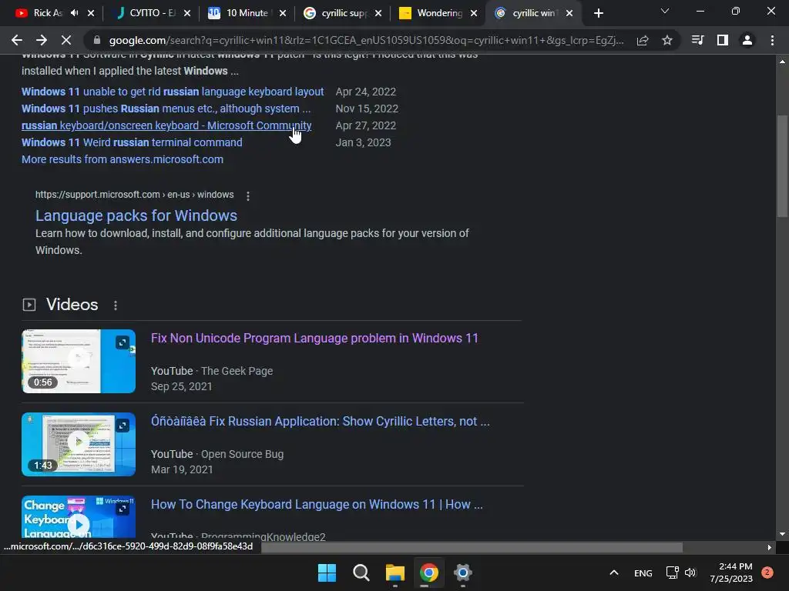
Task: Open clock showing 2:44 PM 7/25/2023
Action: pos(731,573)
